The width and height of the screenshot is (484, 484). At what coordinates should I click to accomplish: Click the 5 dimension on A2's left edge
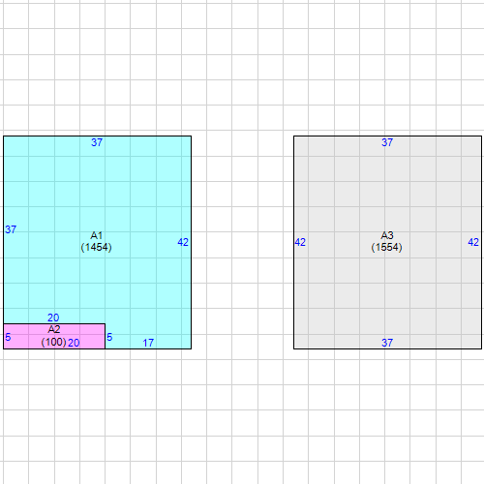[8, 337]
